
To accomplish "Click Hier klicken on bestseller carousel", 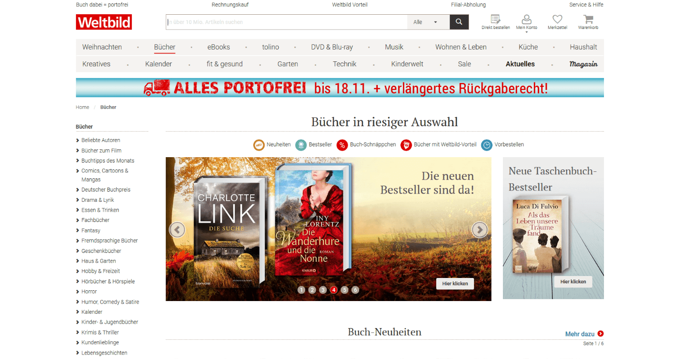I will point(455,283).
